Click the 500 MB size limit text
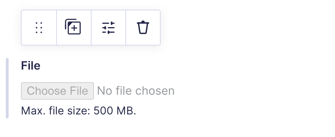The height and width of the screenshot is (137, 335). [115, 110]
